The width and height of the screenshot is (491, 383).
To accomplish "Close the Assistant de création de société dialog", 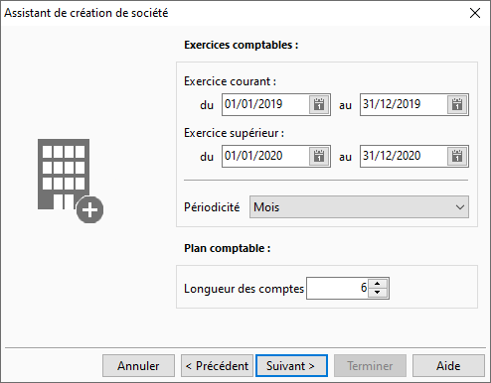I will pos(475,13).
